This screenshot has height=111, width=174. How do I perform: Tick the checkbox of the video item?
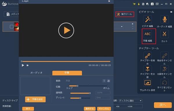(12, 27)
